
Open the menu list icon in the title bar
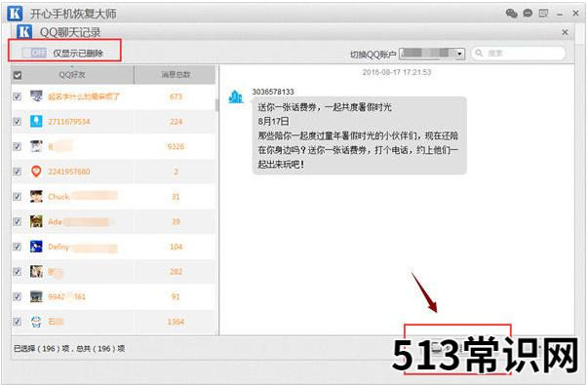point(543,14)
